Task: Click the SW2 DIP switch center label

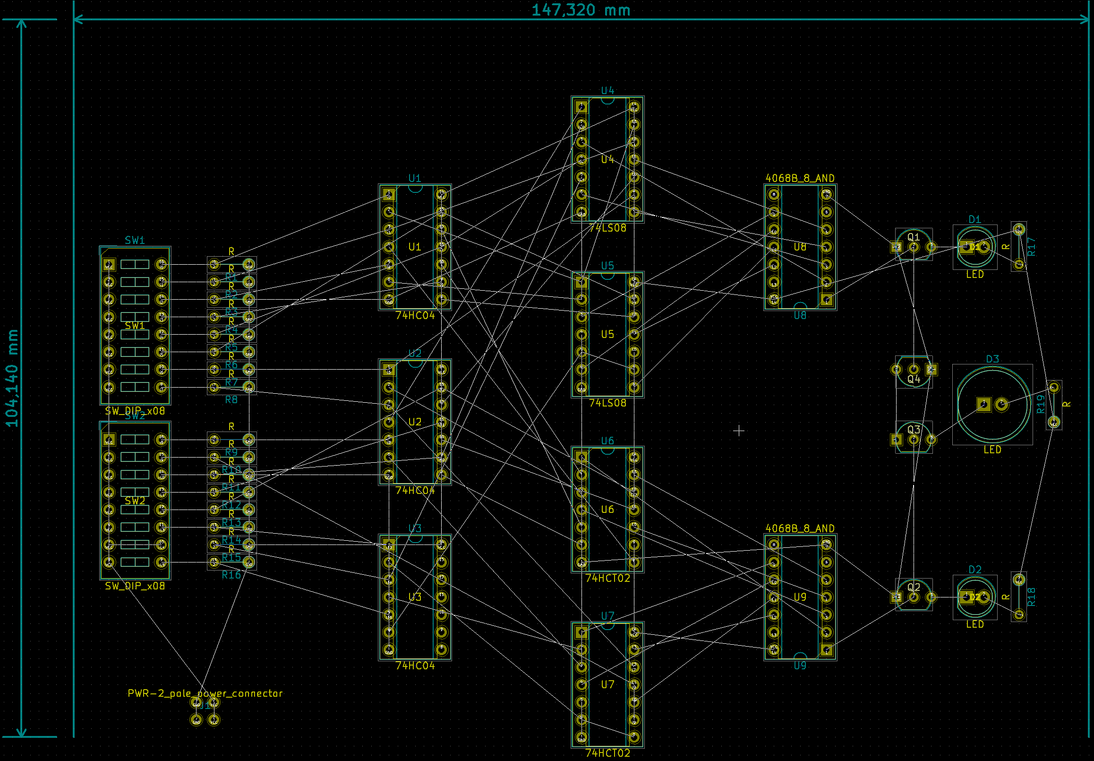Action: tap(135, 501)
